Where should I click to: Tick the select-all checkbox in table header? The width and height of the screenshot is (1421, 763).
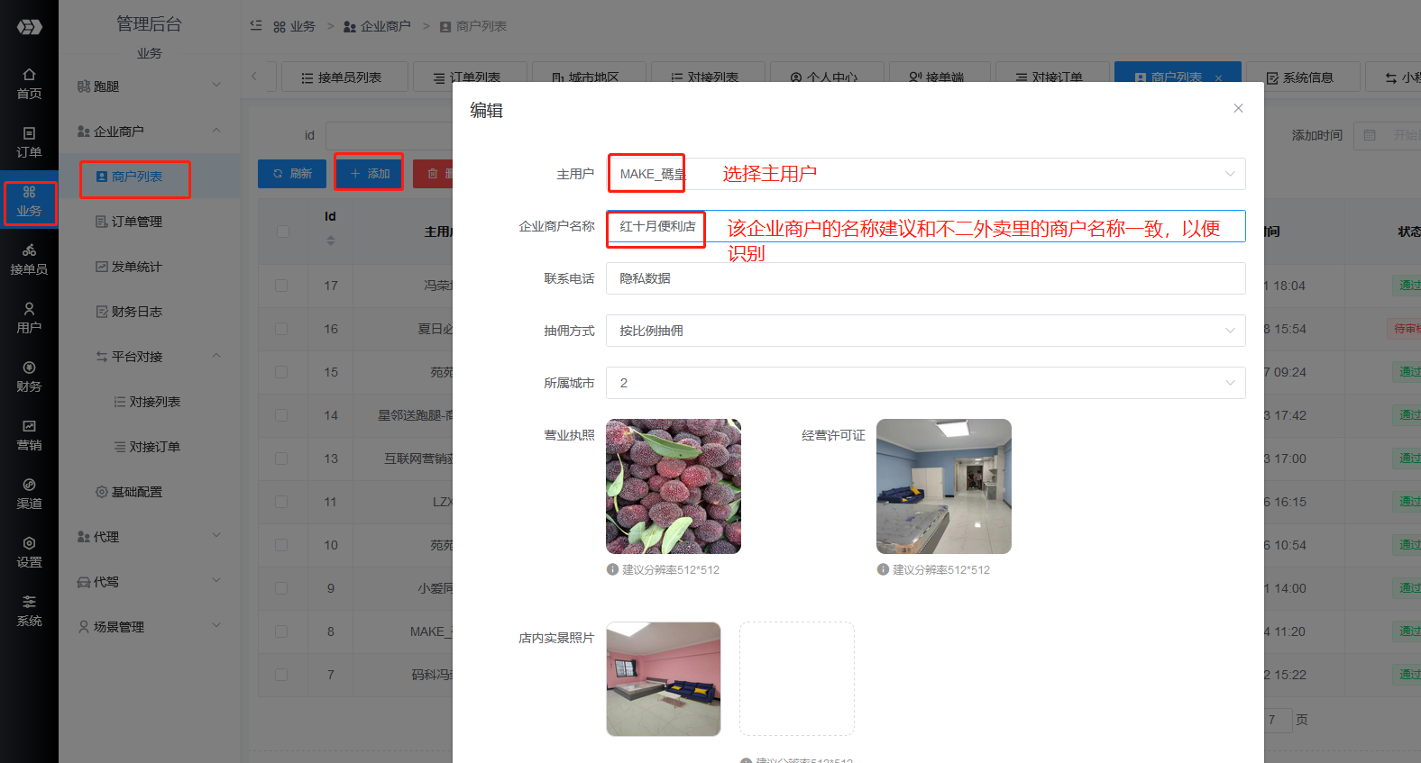(x=282, y=232)
